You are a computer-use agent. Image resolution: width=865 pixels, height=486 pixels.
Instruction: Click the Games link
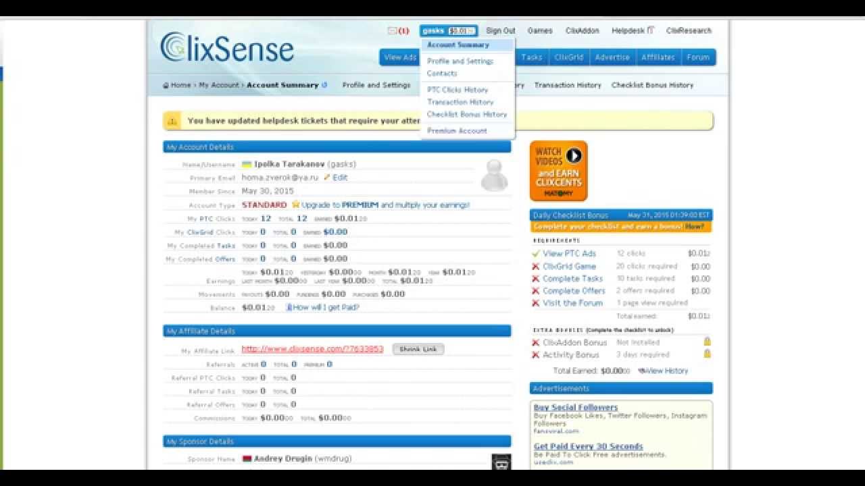540,31
